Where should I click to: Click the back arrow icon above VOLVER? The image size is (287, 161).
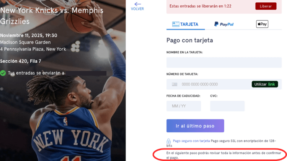tap(137, 4)
